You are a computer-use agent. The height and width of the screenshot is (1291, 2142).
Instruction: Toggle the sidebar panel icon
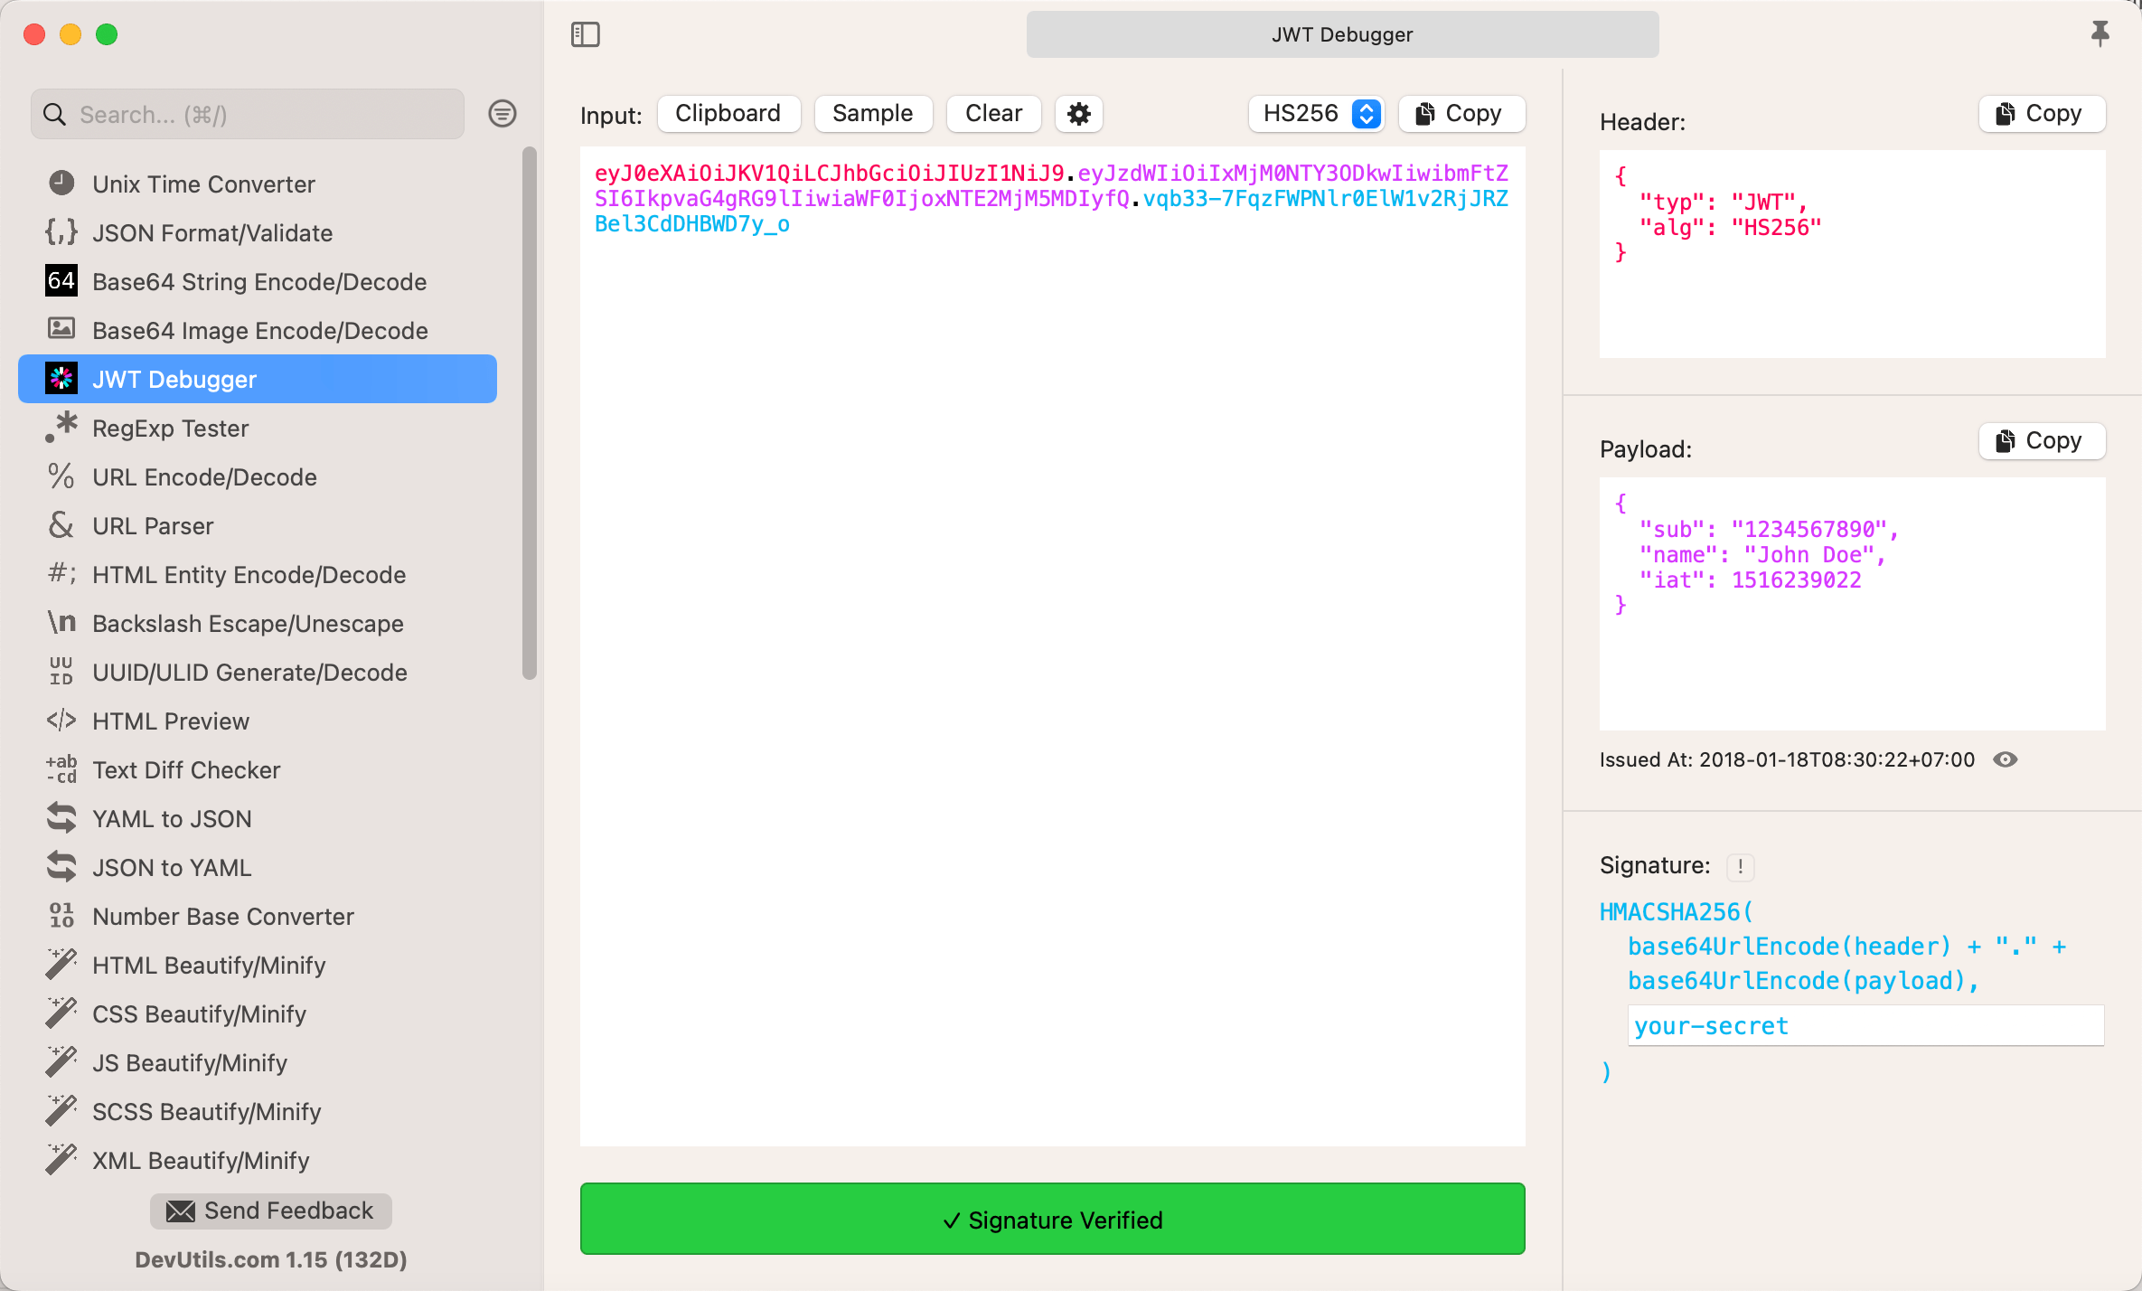[586, 34]
